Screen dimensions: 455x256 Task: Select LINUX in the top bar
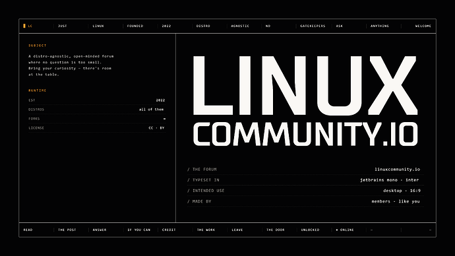pos(98,26)
